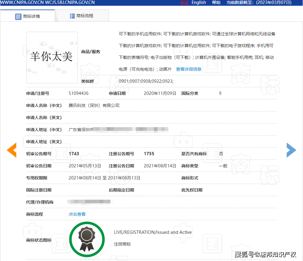
Task: Click the 优先权日期 label
Action: [192, 190]
